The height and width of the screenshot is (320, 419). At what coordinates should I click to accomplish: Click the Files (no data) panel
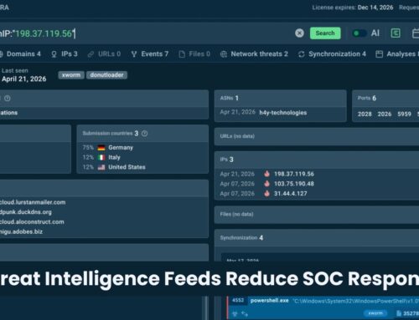(x=317, y=215)
